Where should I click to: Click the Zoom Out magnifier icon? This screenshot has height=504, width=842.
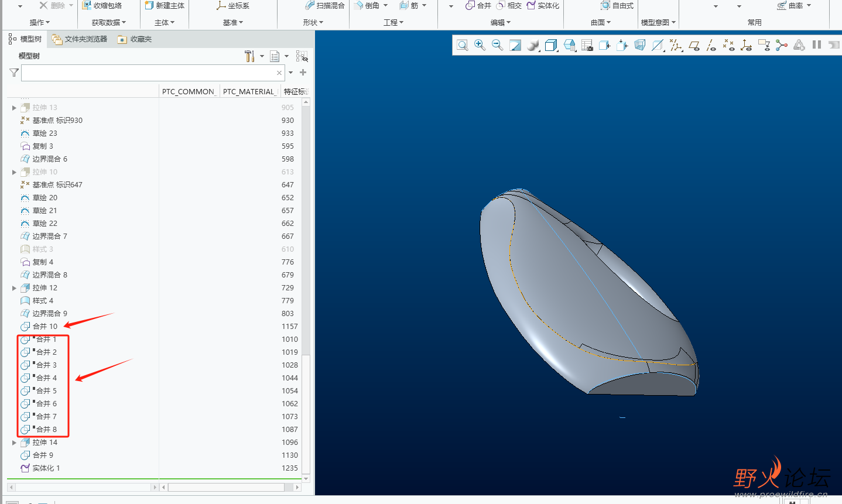(497, 45)
